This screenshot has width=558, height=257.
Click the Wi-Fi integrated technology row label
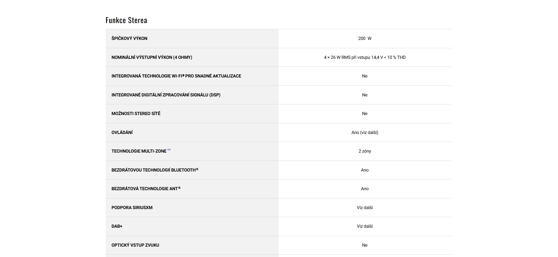(176, 76)
